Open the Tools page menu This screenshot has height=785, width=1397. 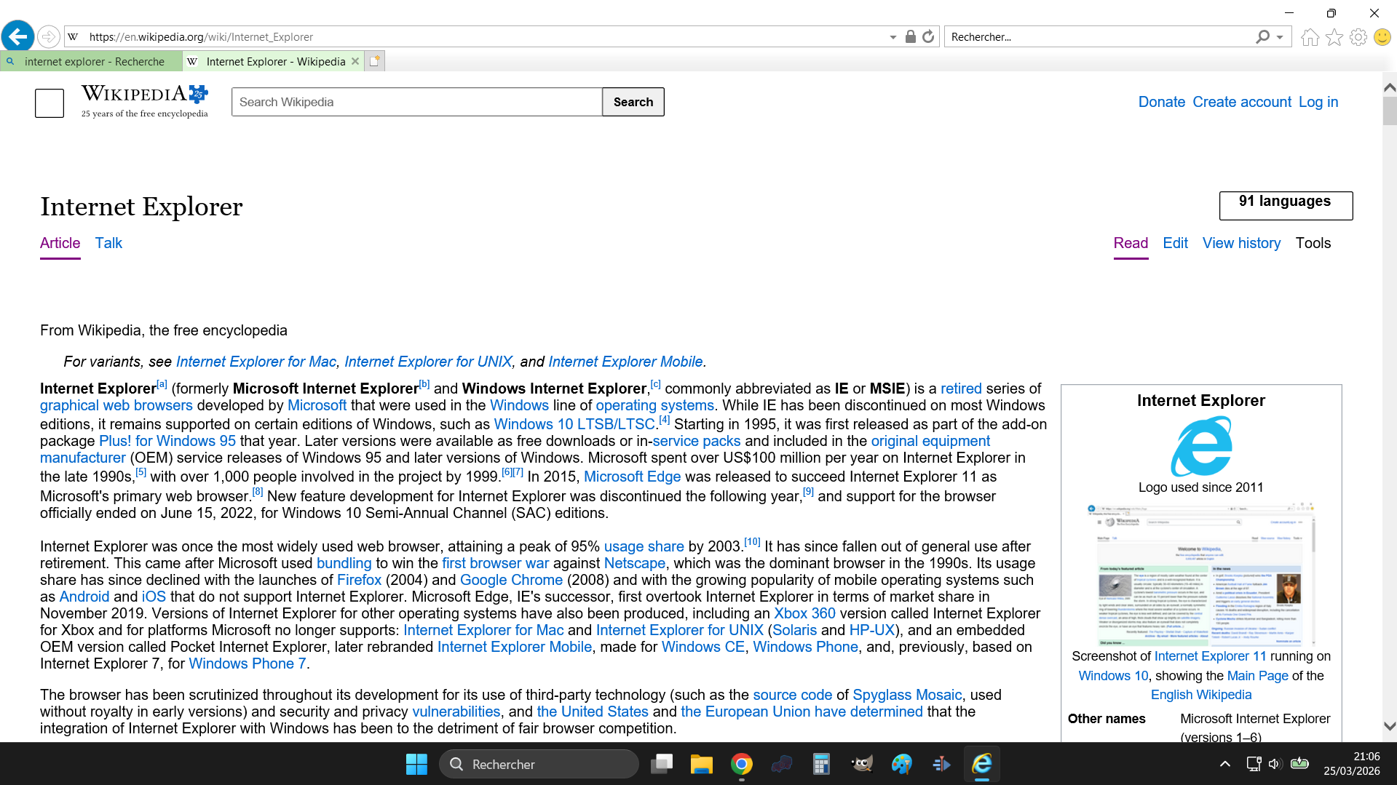(1313, 243)
